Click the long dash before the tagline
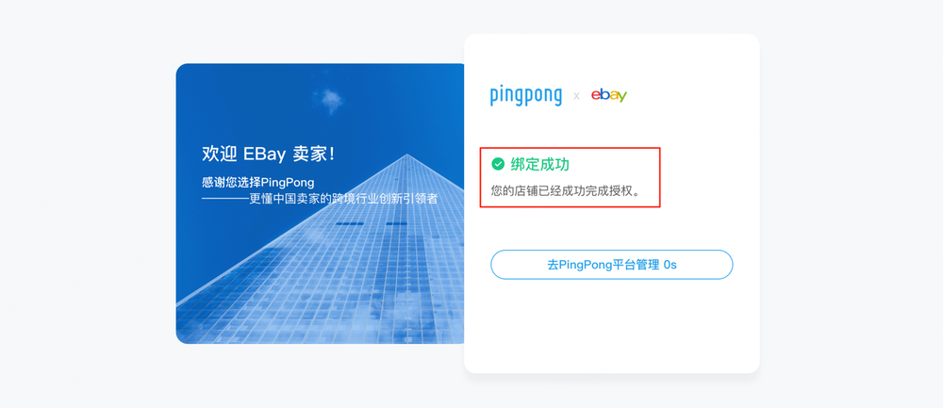The width and height of the screenshot is (943, 408). [x=225, y=199]
